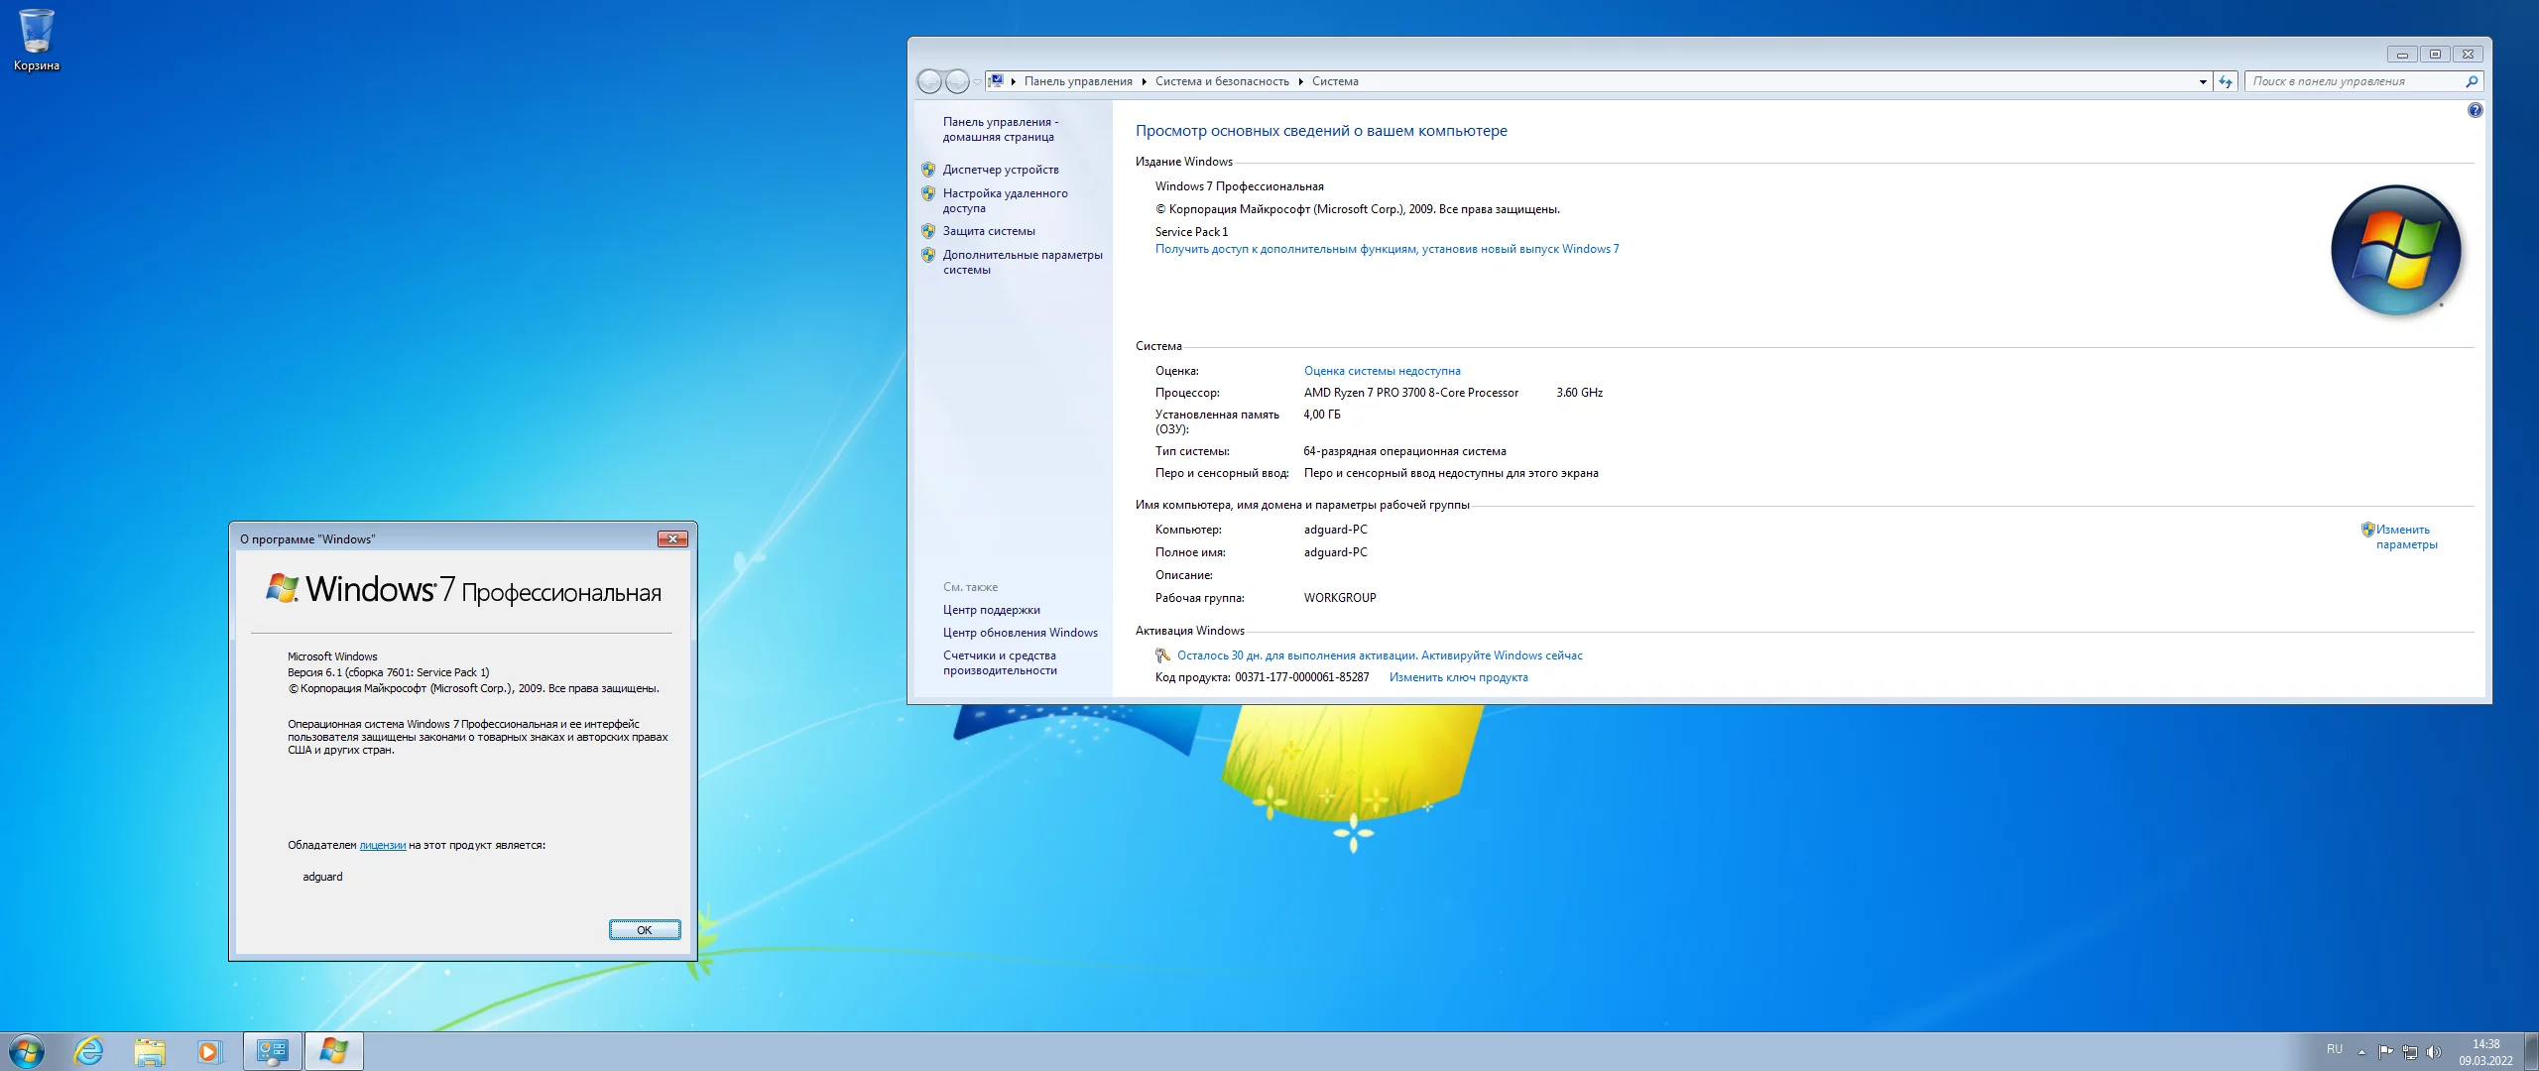
Task: Click Изменить ключ продукта link
Action: pos(1458,677)
